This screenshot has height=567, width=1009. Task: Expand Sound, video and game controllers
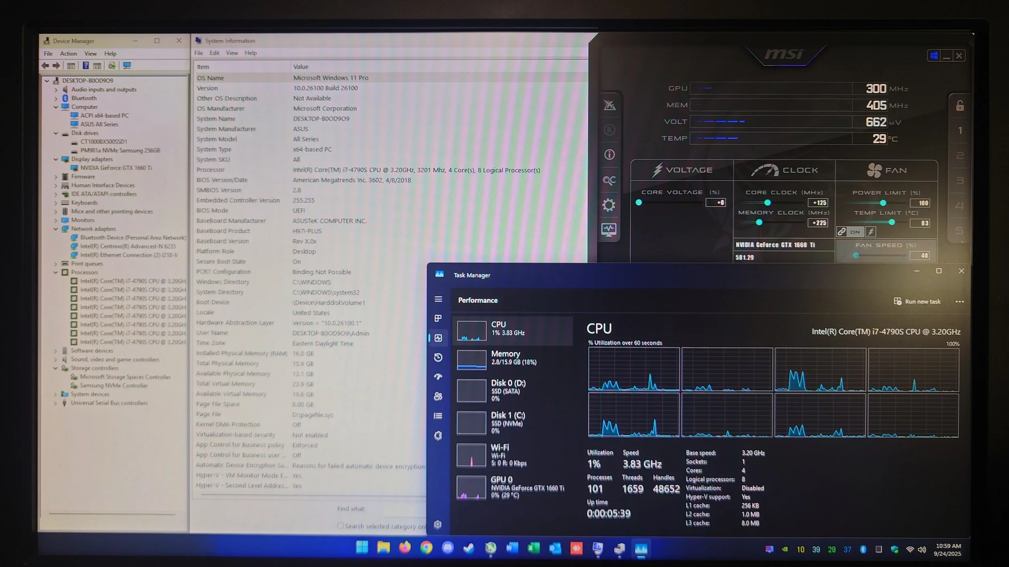point(56,359)
